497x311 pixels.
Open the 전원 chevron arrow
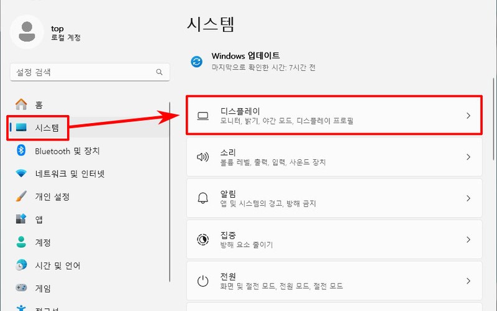pos(468,281)
